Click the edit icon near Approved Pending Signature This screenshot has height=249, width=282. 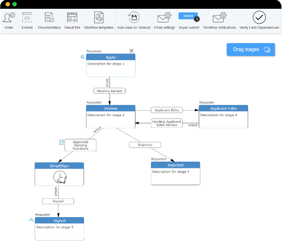click(x=61, y=142)
